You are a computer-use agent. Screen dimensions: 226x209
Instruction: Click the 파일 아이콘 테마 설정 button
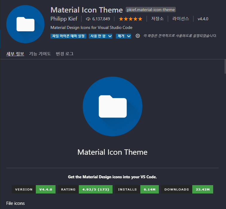coord(68,36)
